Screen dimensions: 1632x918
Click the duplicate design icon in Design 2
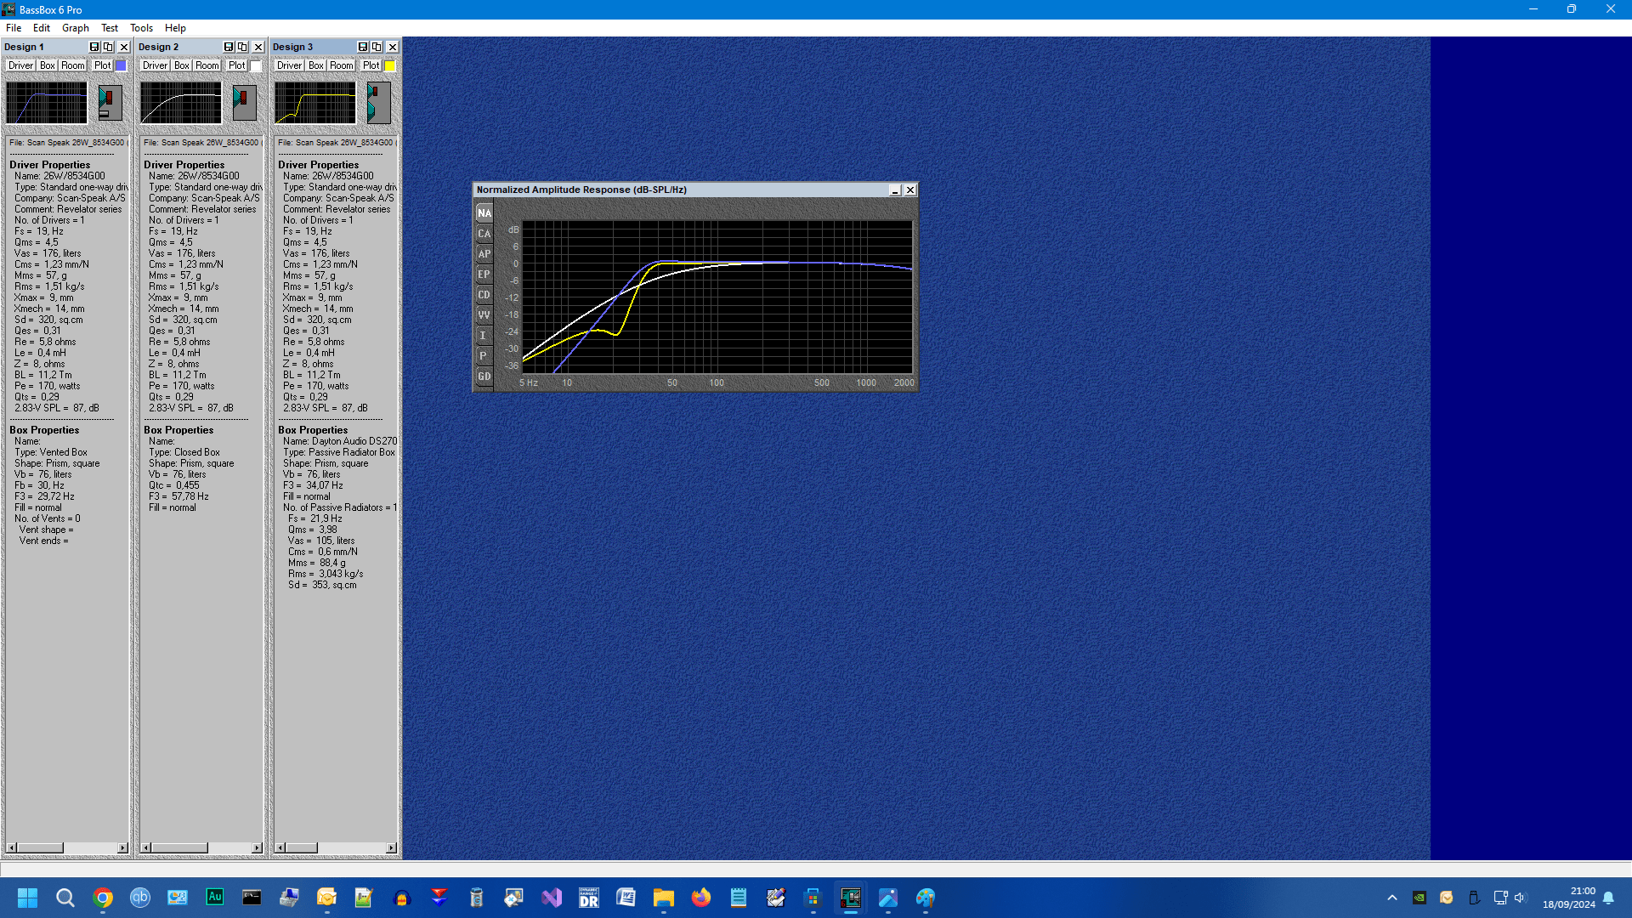(x=242, y=47)
